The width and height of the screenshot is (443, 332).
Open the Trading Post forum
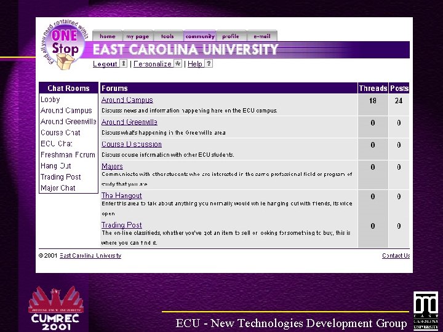[x=121, y=225]
